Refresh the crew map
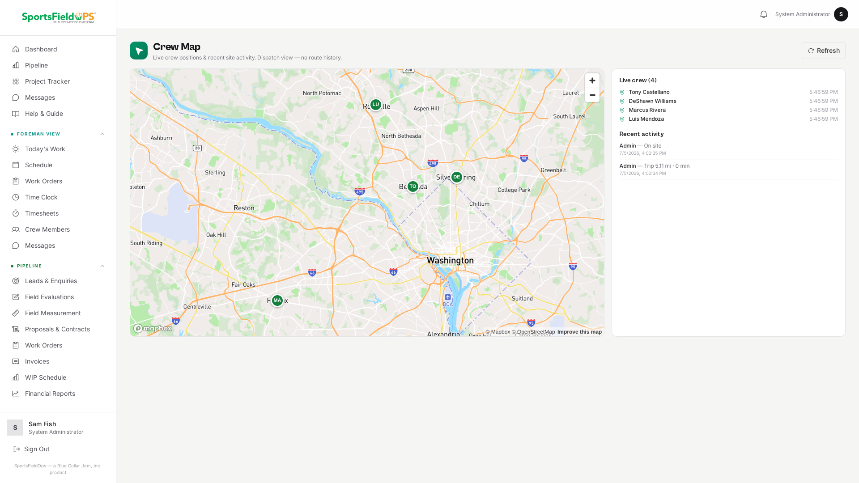 823,51
